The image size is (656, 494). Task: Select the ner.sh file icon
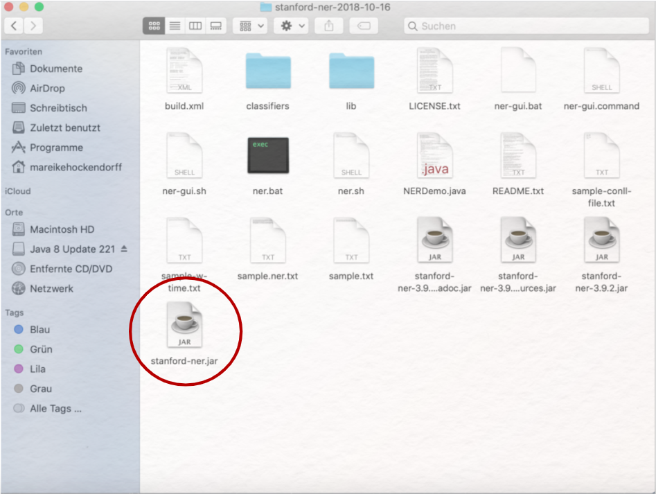pos(351,155)
